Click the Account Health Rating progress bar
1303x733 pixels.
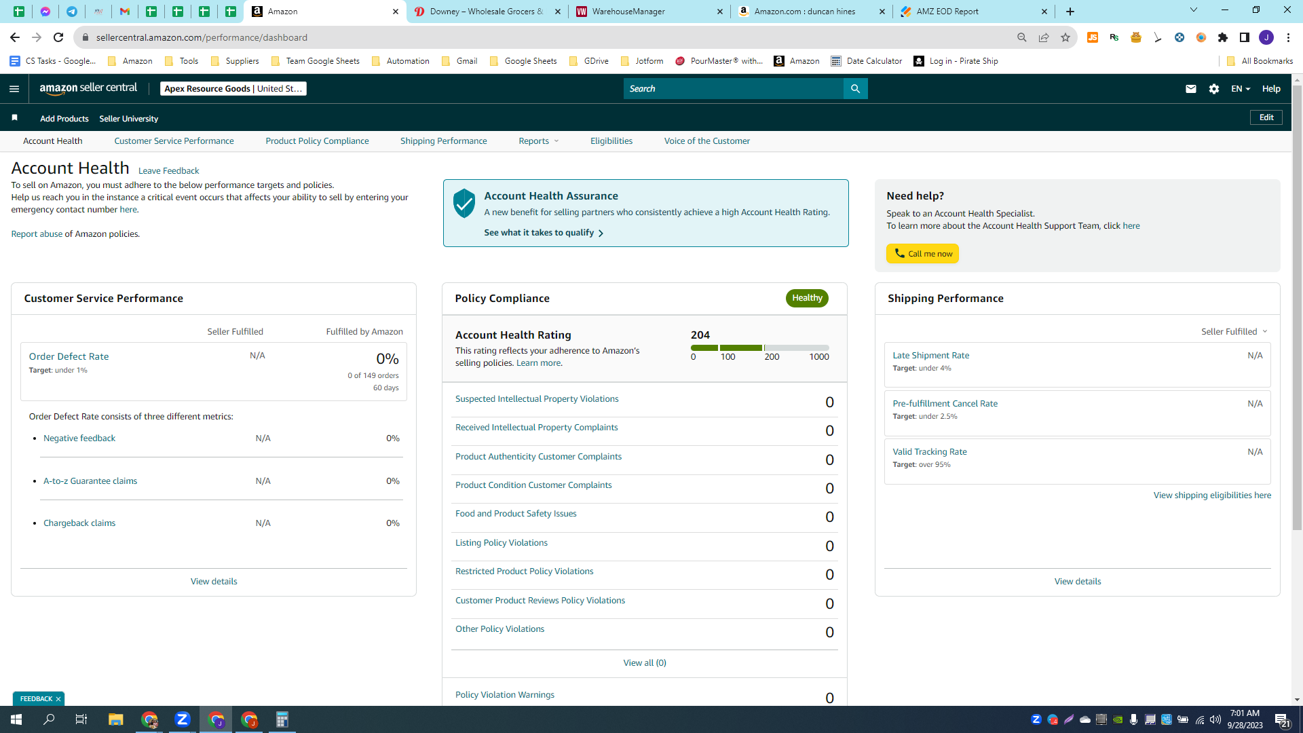pos(760,347)
